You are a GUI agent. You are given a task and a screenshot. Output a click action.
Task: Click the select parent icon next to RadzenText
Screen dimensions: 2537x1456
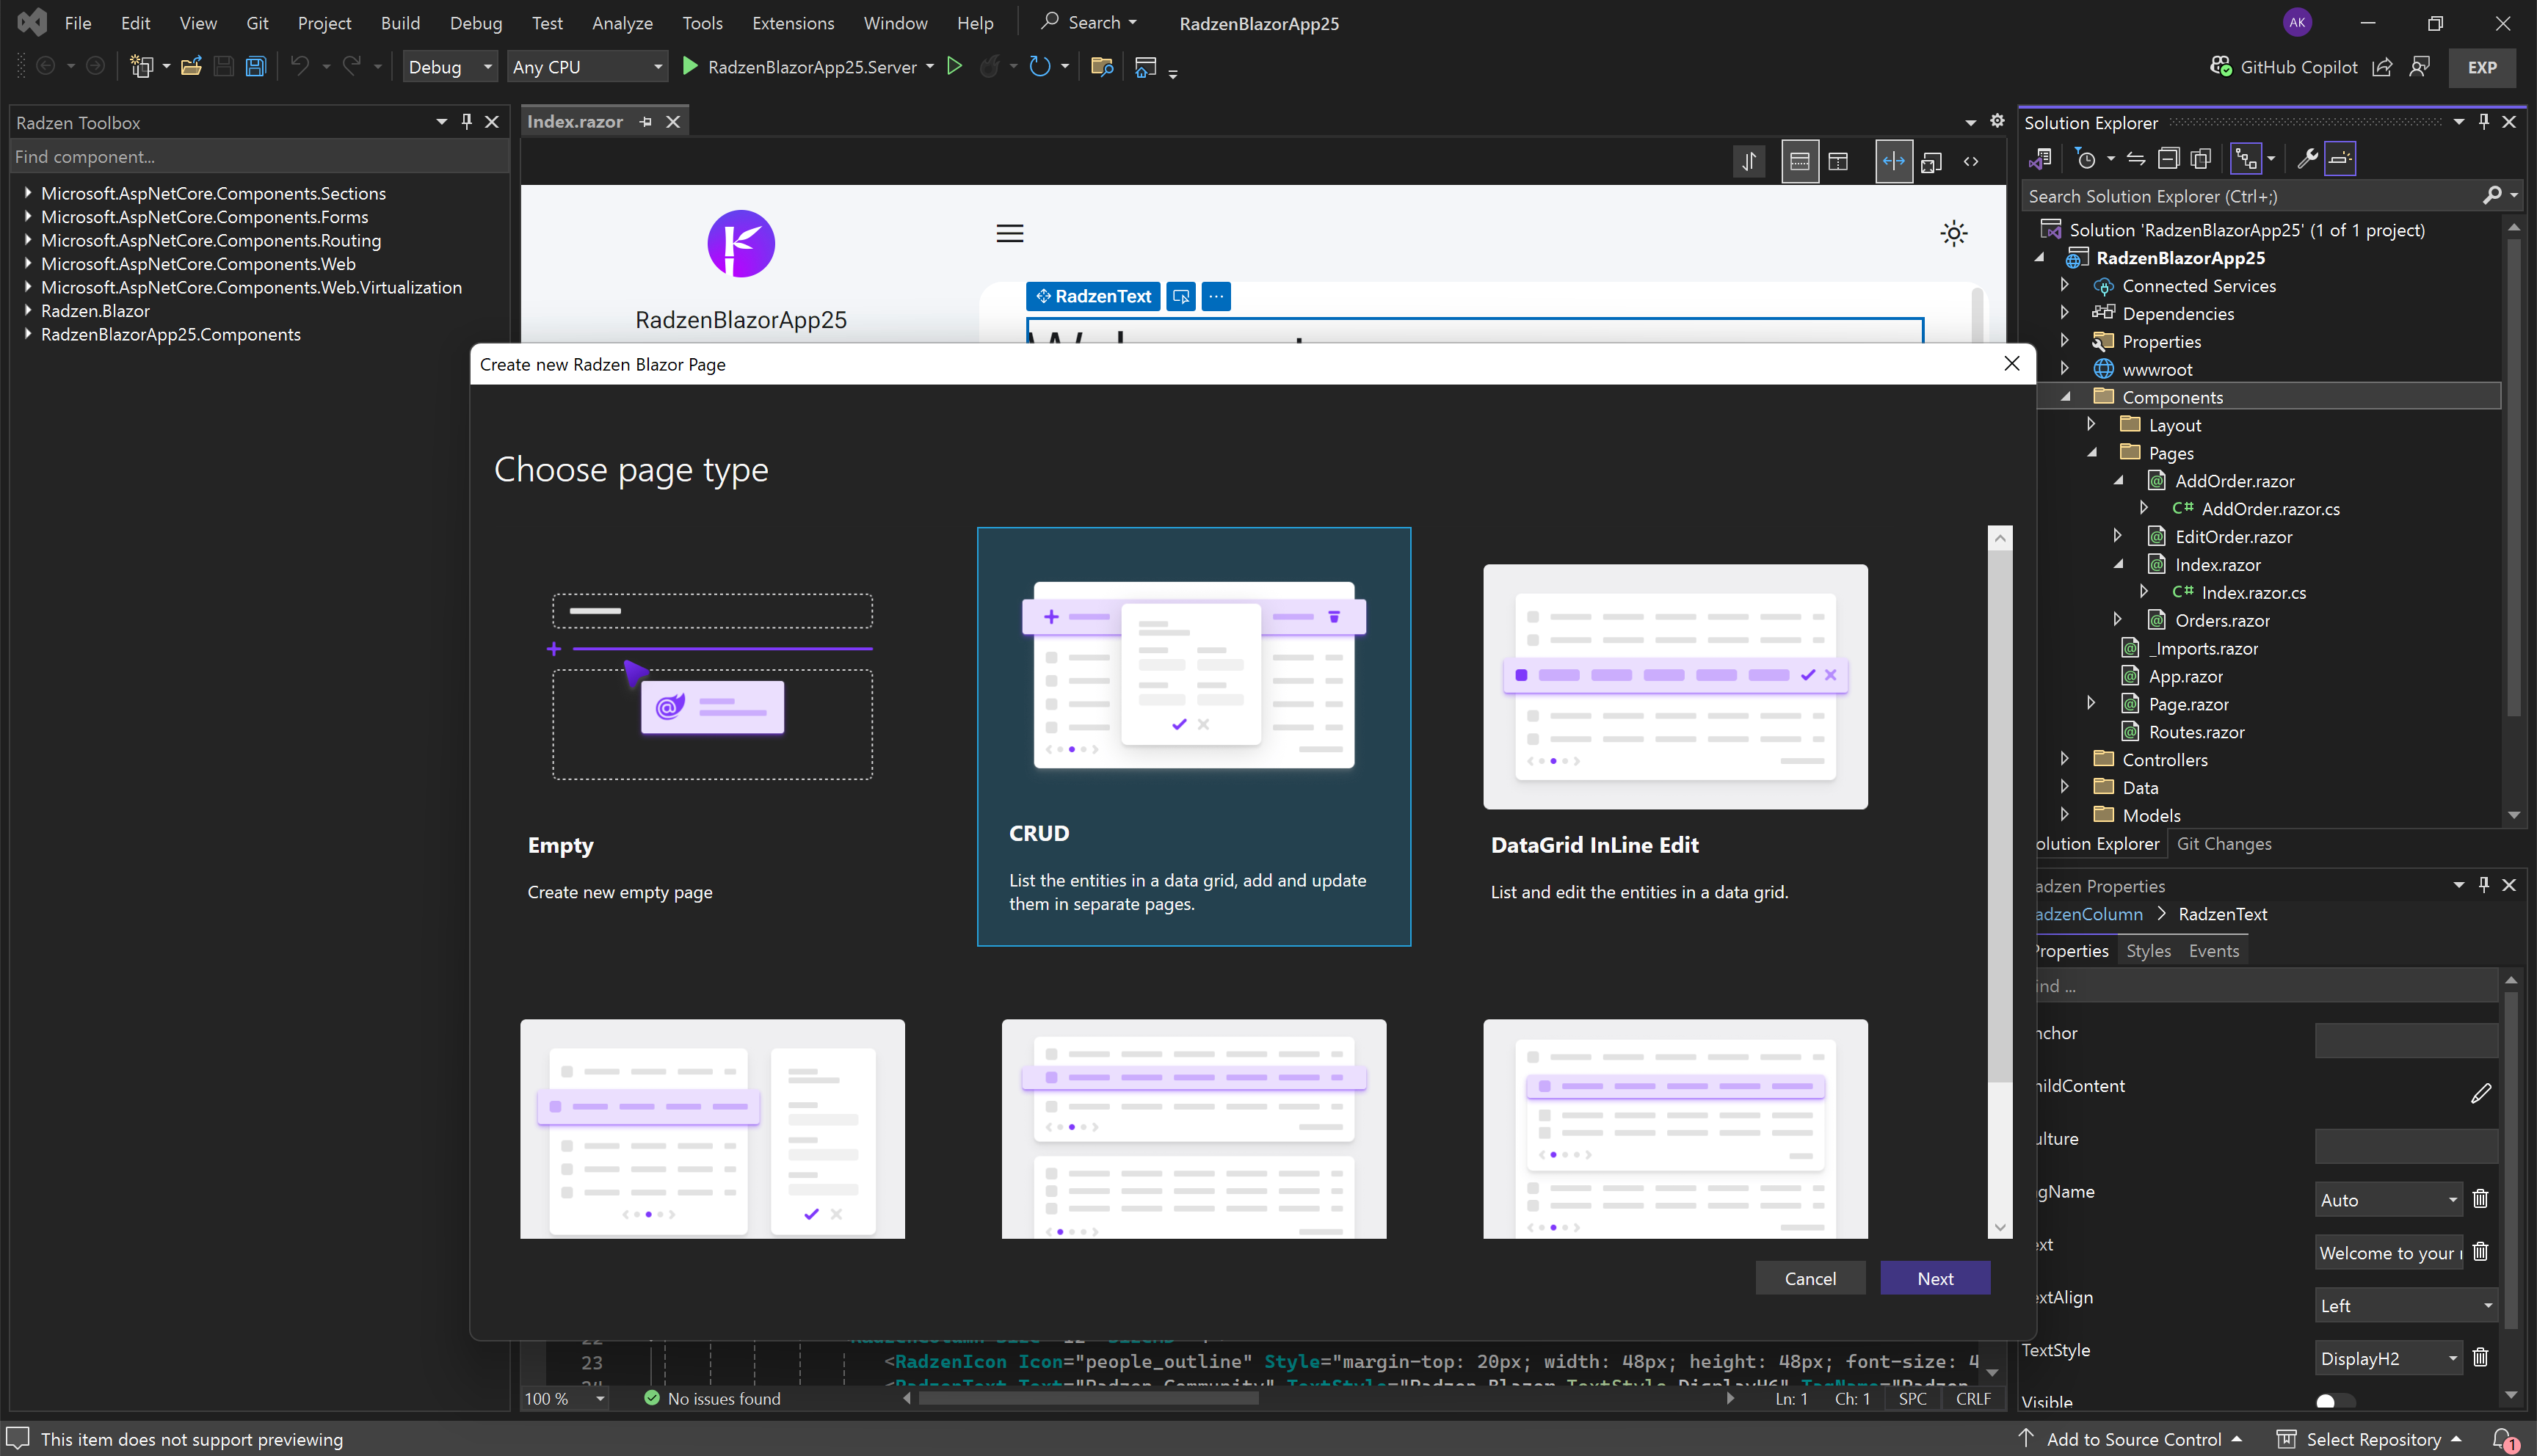coord(1181,296)
